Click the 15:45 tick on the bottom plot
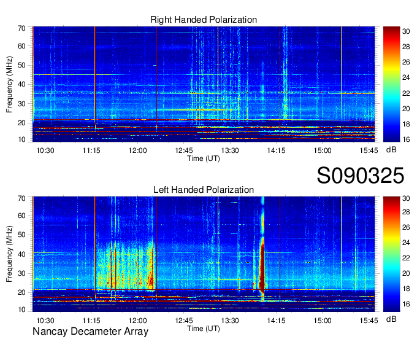This screenshot has height=339, width=417. tap(369, 321)
